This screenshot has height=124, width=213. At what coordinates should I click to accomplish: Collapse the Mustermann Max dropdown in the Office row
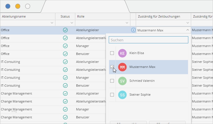tap(187, 30)
